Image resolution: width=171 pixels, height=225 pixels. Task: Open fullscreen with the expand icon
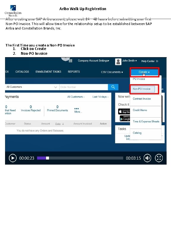tap(159, 158)
